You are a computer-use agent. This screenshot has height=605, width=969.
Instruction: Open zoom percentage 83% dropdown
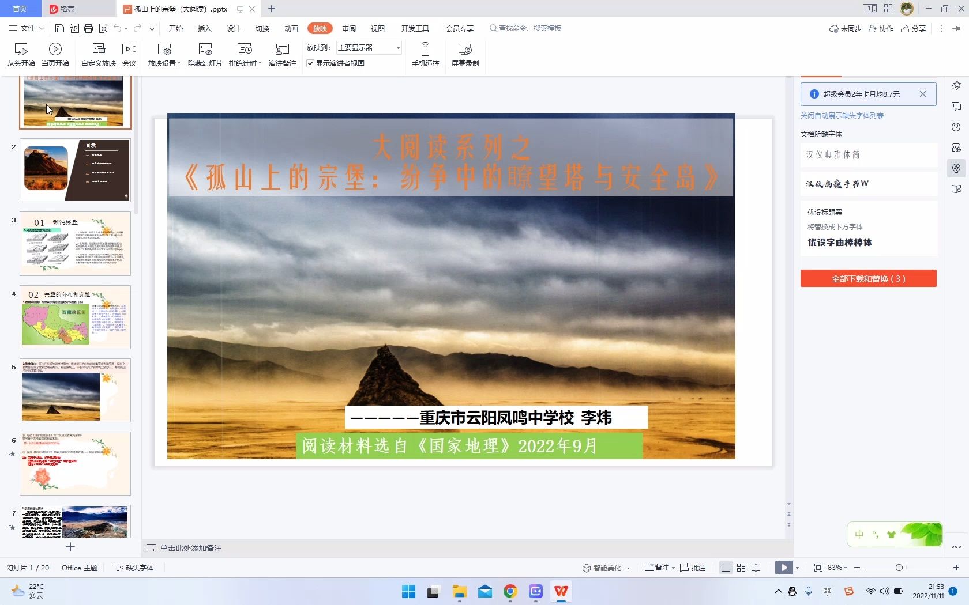tap(837, 568)
